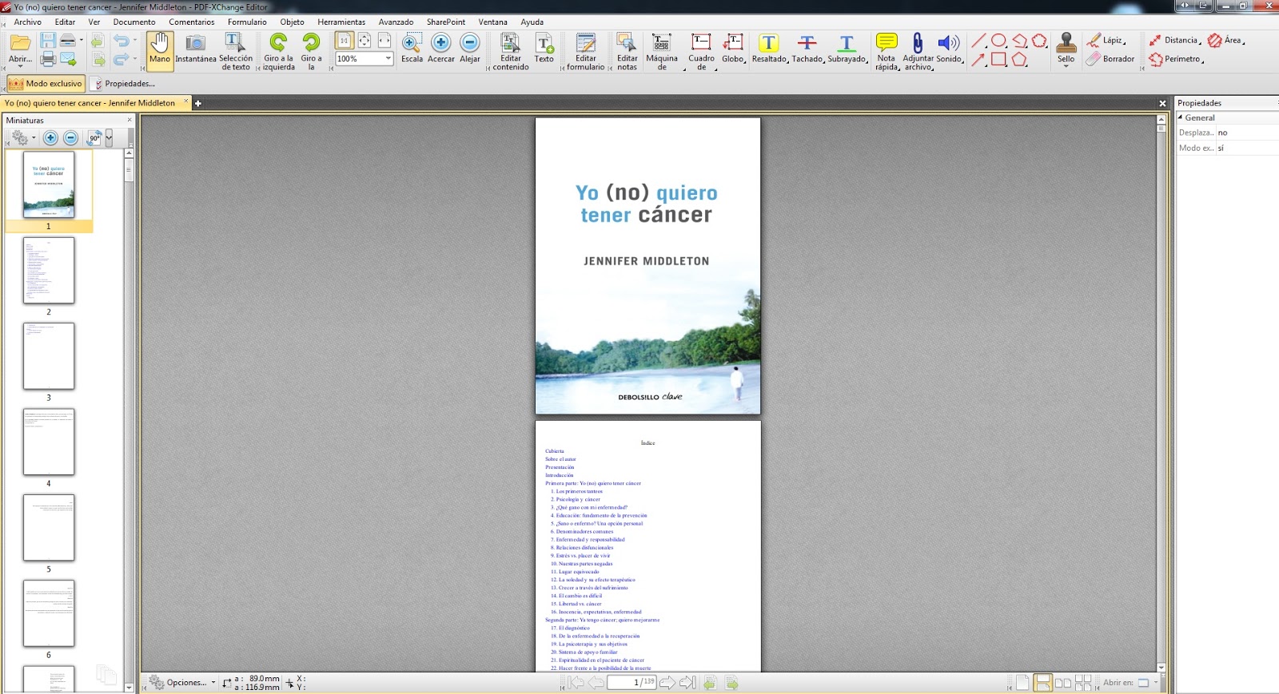Click the Acercar zoom-in icon

(x=440, y=42)
